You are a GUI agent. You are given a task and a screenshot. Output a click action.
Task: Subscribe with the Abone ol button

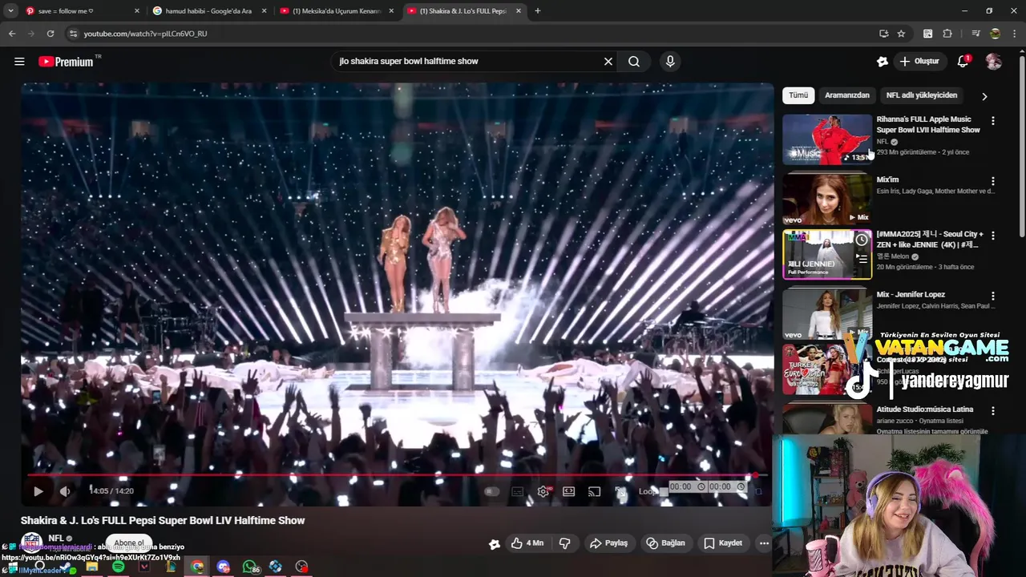pos(129,543)
